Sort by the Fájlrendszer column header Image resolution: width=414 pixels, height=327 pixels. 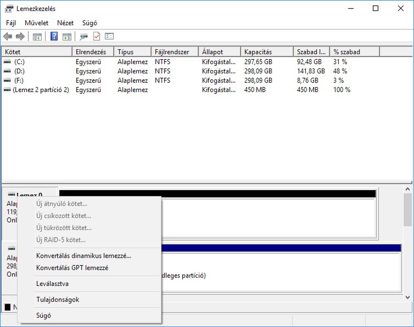pyautogui.click(x=175, y=52)
